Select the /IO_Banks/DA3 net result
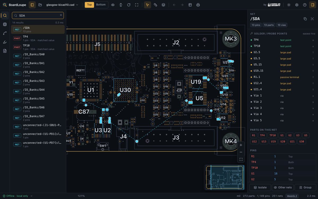Viewport: 318px width, 199px height. click(38, 83)
